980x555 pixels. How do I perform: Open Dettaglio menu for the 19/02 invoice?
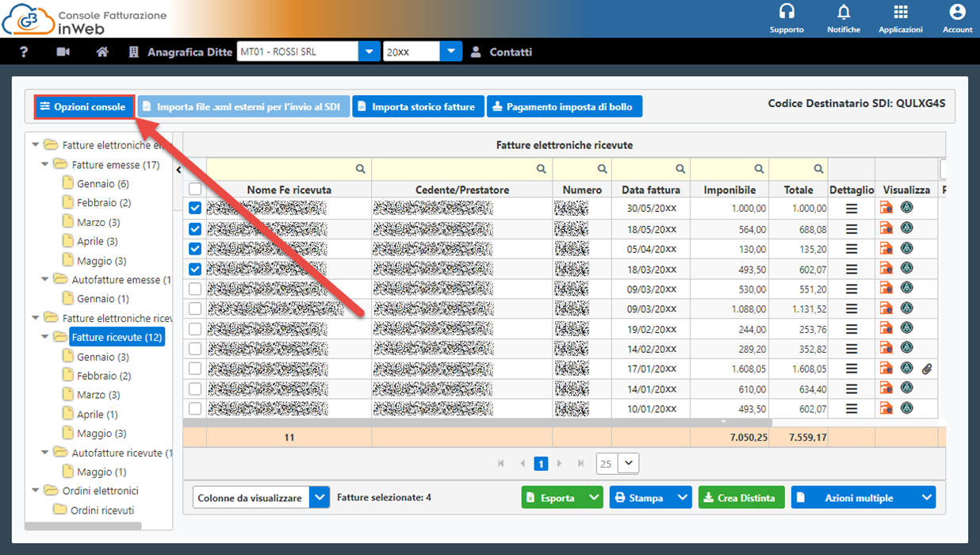(852, 328)
